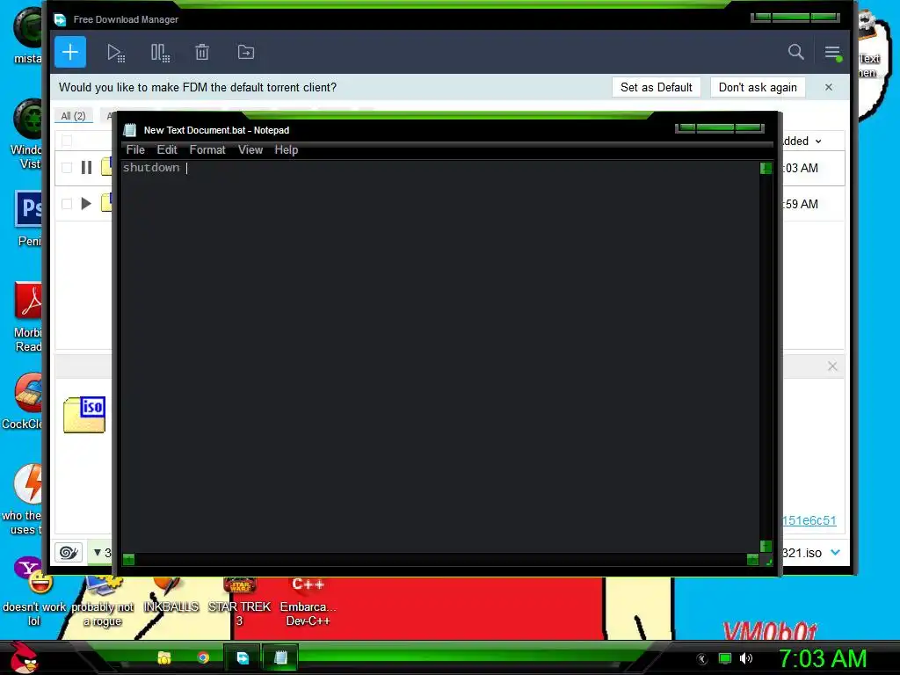Expand the .iso file chevron in the status bar
Screen dimensions: 900x675
tap(835, 552)
